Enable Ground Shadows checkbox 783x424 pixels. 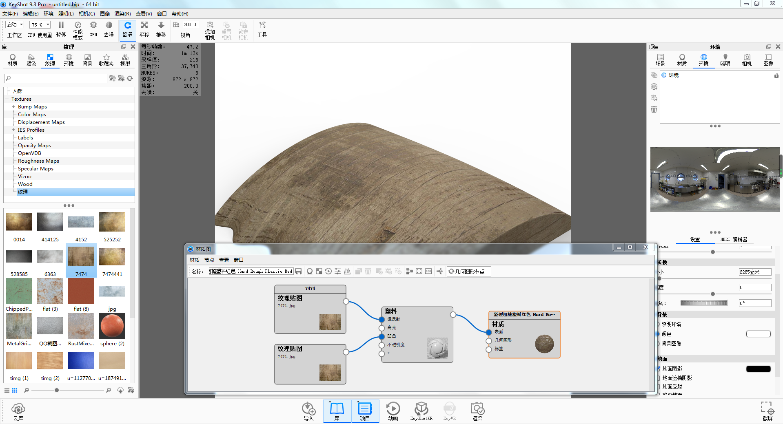(658, 369)
